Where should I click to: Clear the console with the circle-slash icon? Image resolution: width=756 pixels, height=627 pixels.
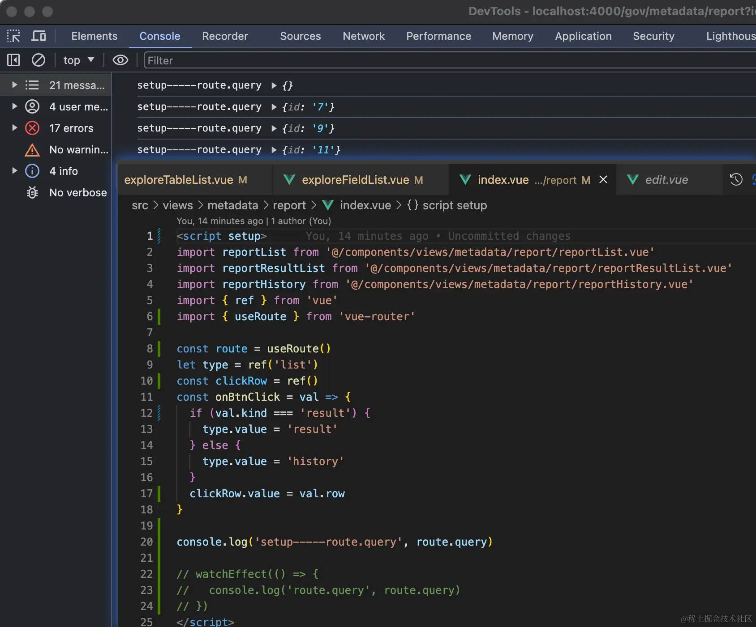(39, 60)
